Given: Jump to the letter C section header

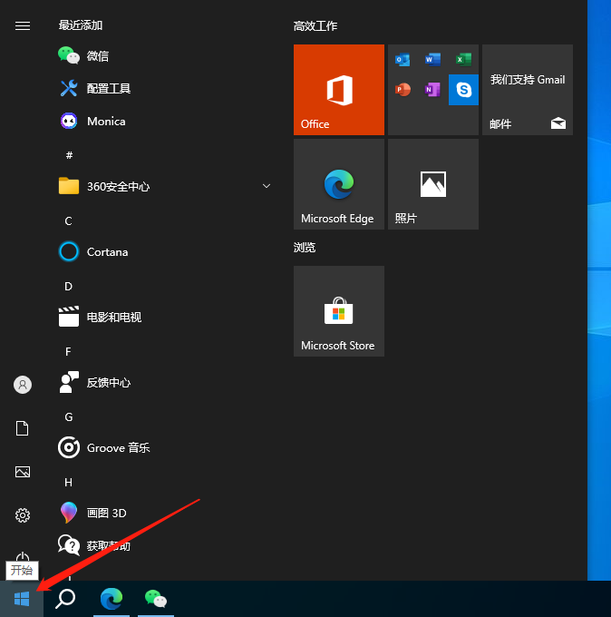Looking at the screenshot, I should tap(68, 220).
